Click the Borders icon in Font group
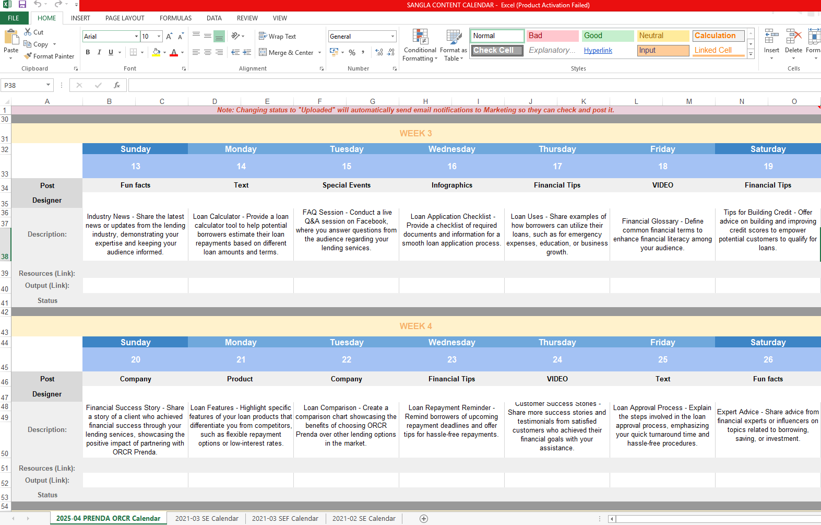821x525 pixels. pyautogui.click(x=134, y=52)
